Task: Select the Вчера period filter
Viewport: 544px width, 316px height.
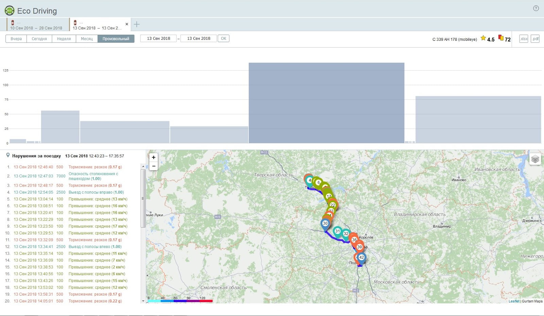Action: (16, 39)
